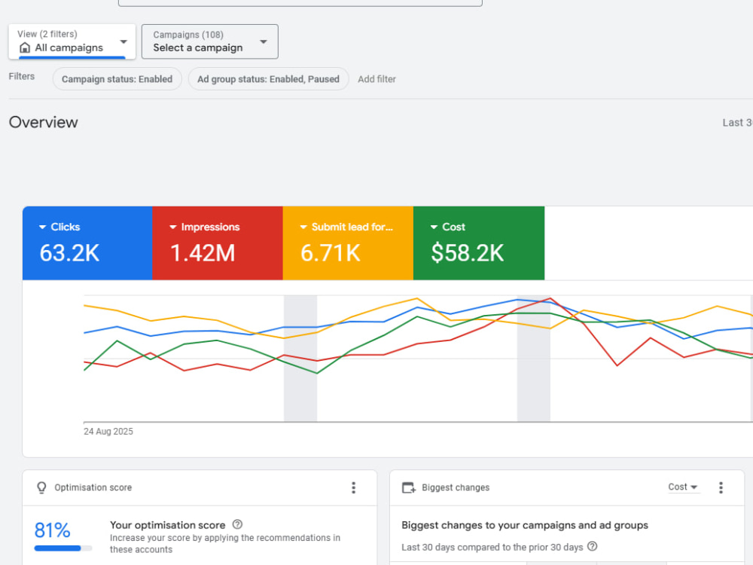Click the second shaded band in chart
Viewport: 753px width, 565px height.
point(534,359)
